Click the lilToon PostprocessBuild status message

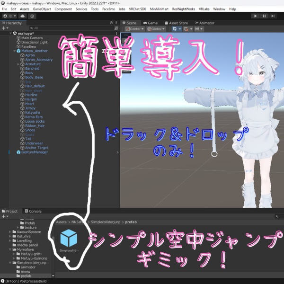(x=26, y=281)
